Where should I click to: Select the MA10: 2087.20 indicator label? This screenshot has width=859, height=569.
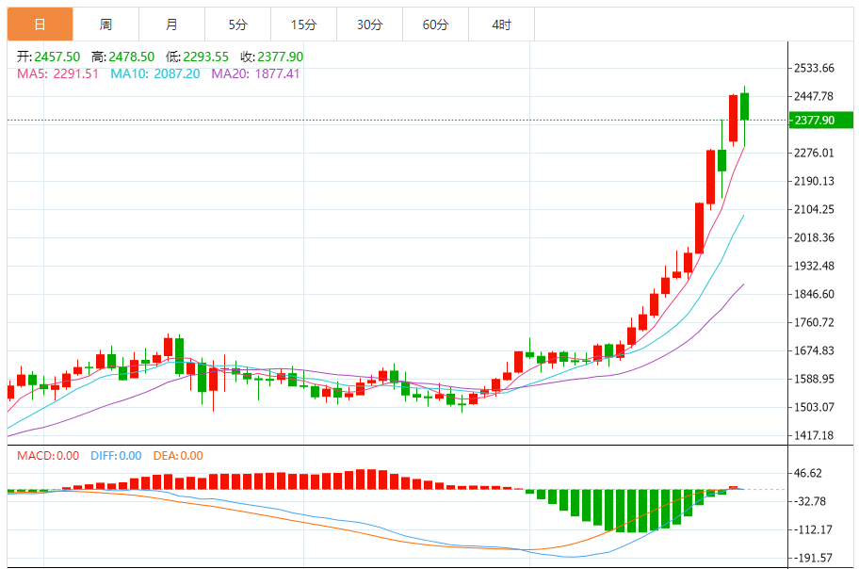[154, 73]
